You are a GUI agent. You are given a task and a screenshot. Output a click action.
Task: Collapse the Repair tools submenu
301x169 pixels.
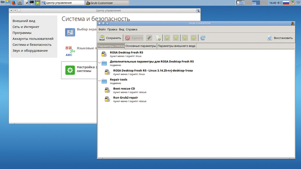[x=99, y=81]
